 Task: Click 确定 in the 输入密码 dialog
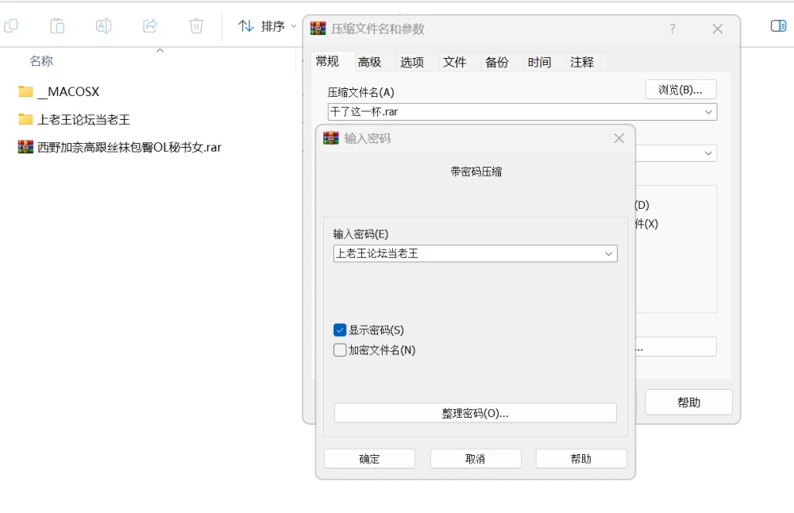point(370,459)
